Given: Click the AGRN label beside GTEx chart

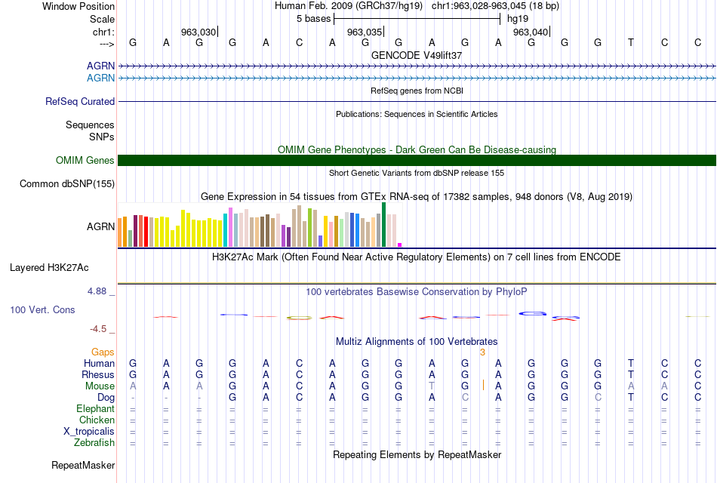Looking at the screenshot, I should pyautogui.click(x=100, y=227).
